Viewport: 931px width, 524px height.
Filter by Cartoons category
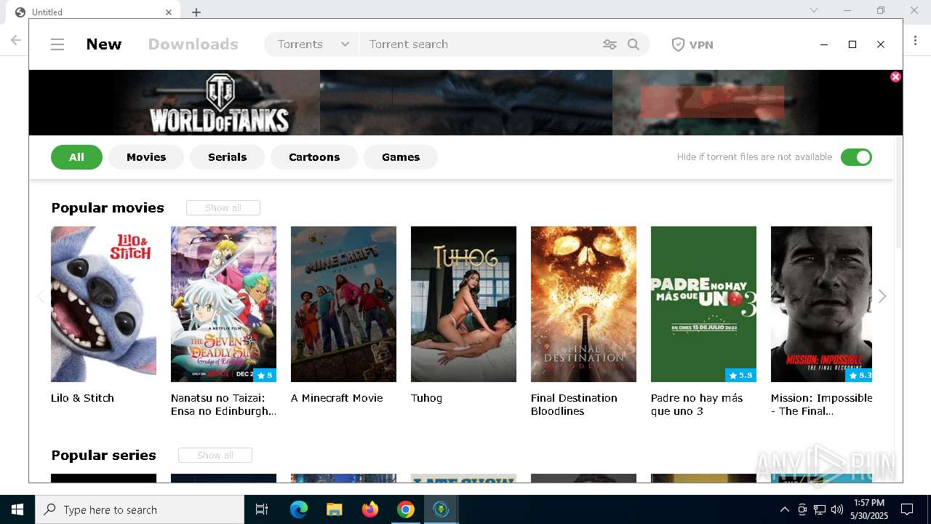[314, 157]
